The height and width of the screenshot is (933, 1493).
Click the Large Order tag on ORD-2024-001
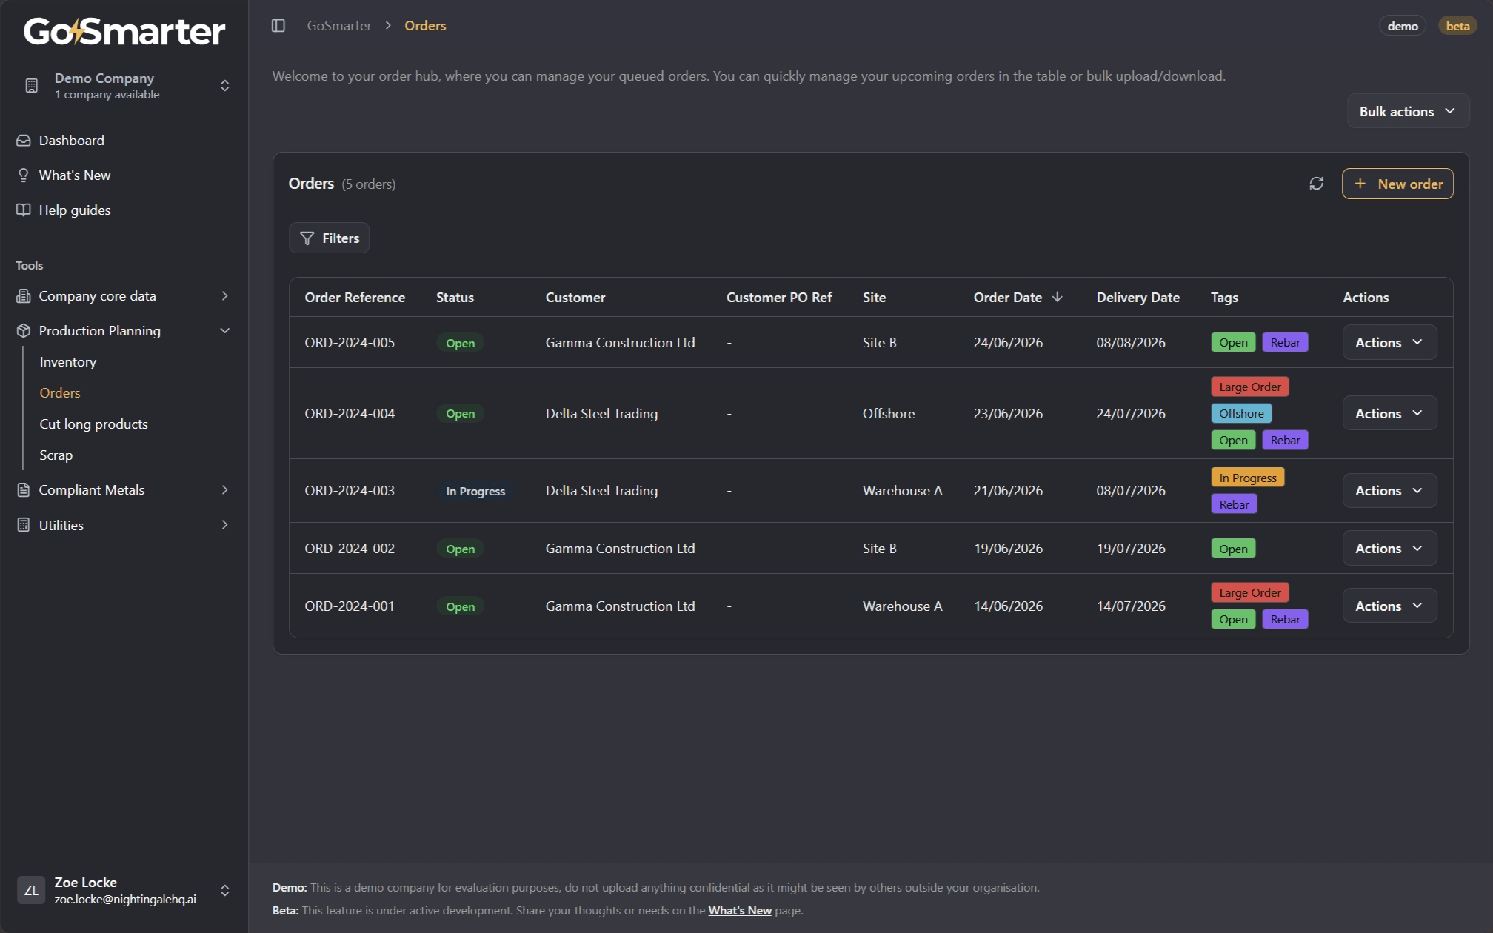tap(1250, 593)
